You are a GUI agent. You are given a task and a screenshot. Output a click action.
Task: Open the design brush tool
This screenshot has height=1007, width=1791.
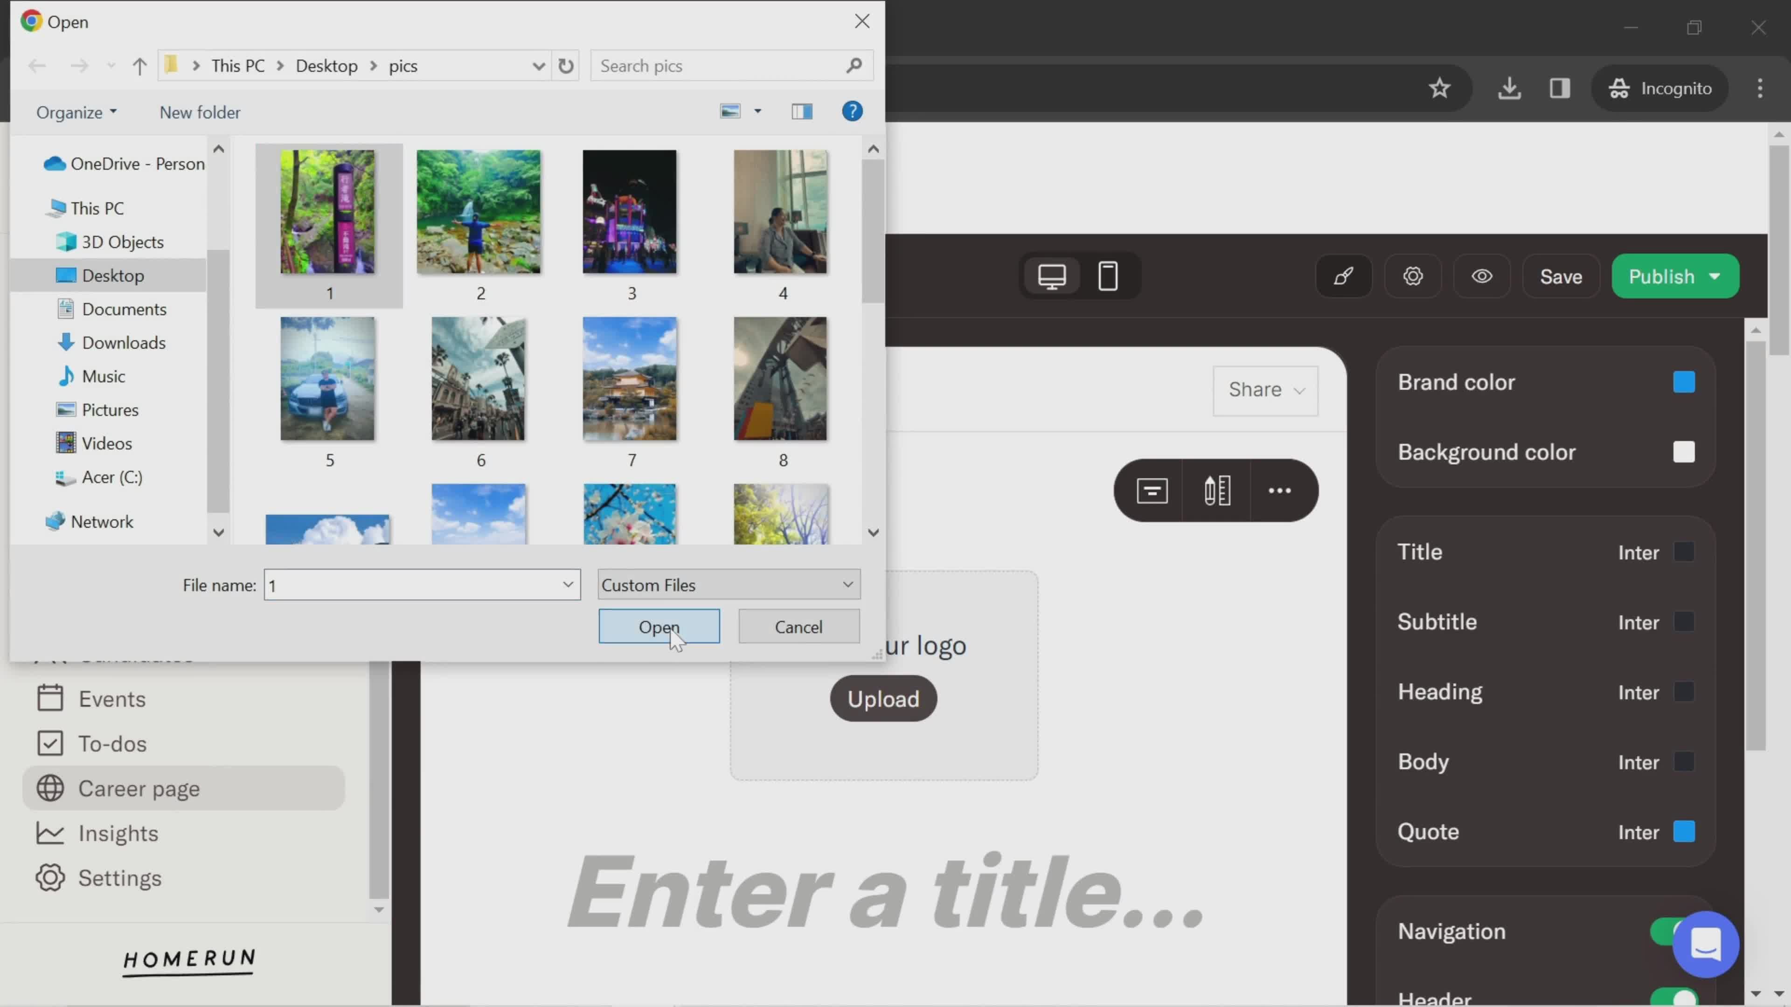pyautogui.click(x=1343, y=276)
